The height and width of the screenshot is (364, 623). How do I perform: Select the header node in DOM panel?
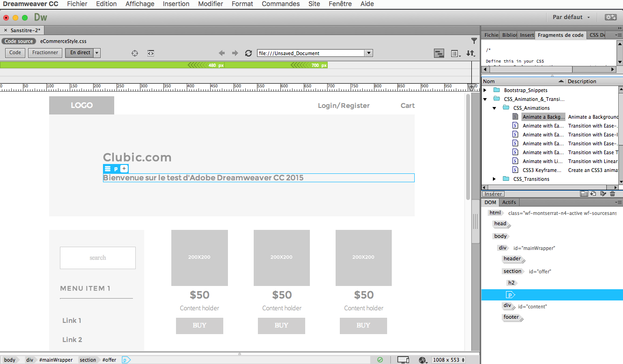click(x=513, y=259)
